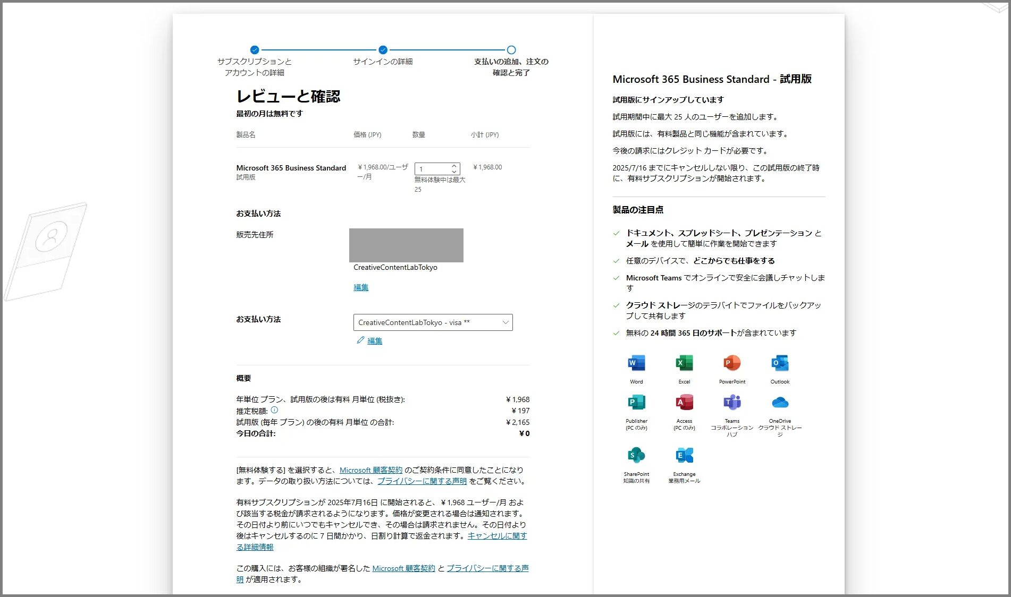Click 編集 link under payment method dropdown

click(x=375, y=341)
